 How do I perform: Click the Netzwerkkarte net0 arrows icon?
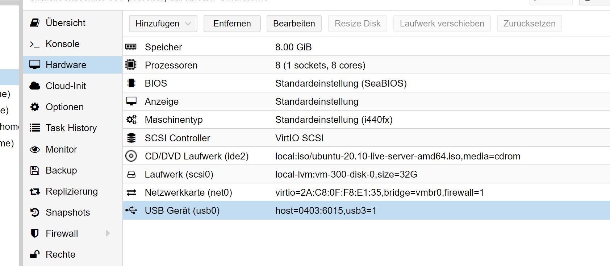tap(131, 192)
